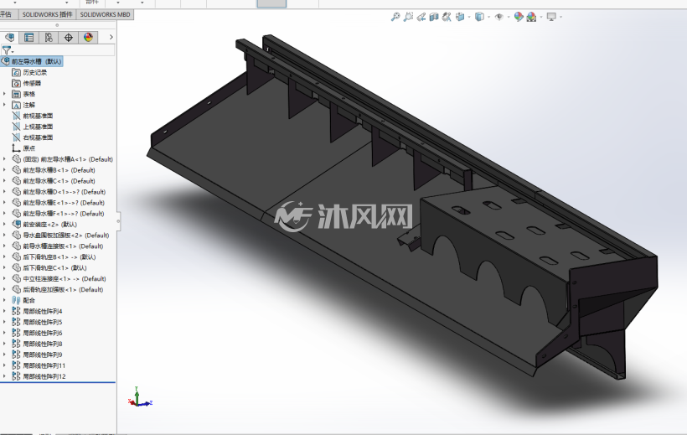Click the 前左导水槽E<1> part icon
This screenshot has height=435, width=687.
click(x=16, y=203)
